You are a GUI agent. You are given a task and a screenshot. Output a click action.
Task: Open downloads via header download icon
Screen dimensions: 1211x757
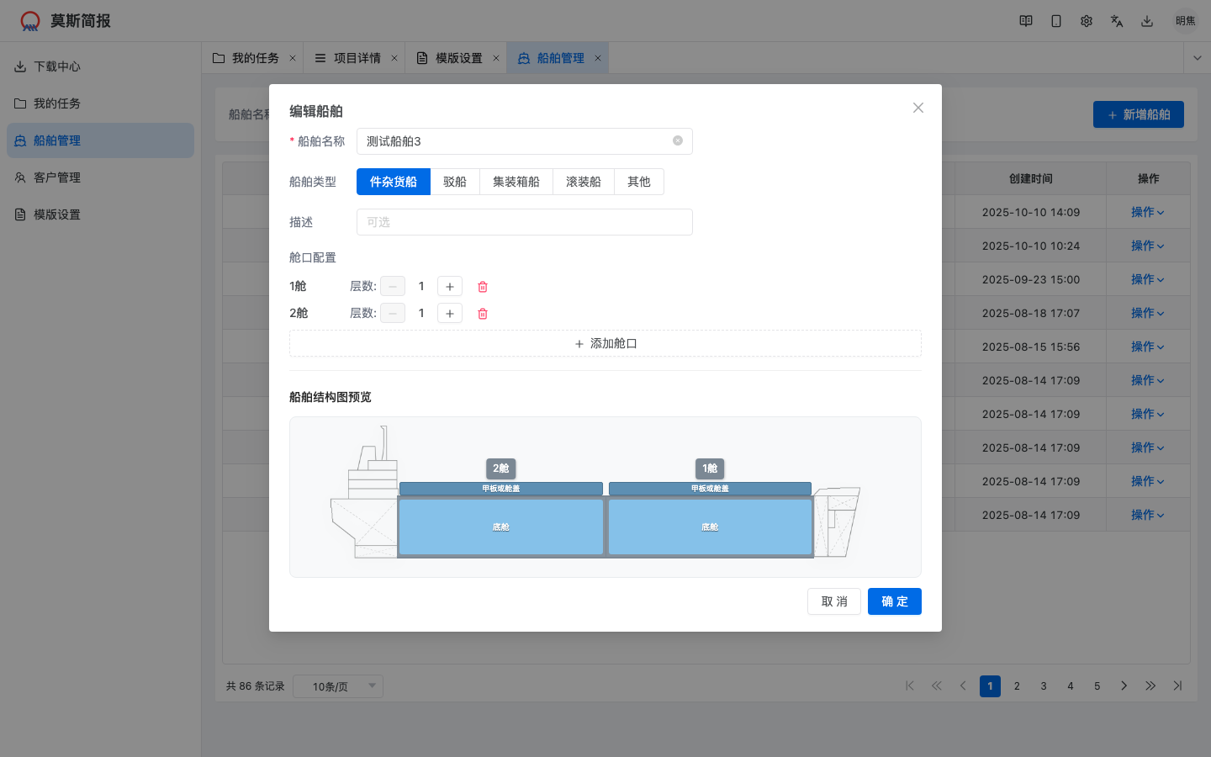tap(1147, 21)
